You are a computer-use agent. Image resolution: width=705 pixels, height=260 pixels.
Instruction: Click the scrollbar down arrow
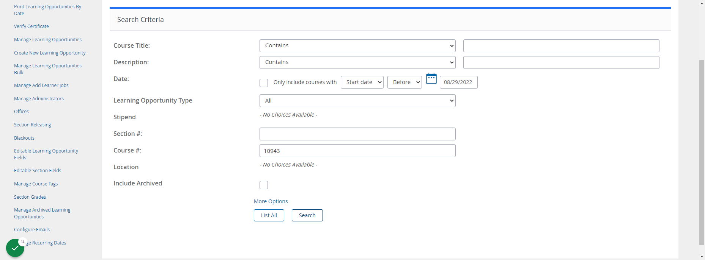[702, 257]
